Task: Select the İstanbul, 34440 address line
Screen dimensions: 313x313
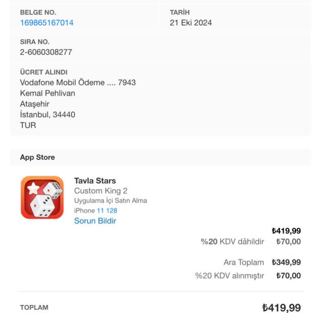Action: click(x=48, y=115)
